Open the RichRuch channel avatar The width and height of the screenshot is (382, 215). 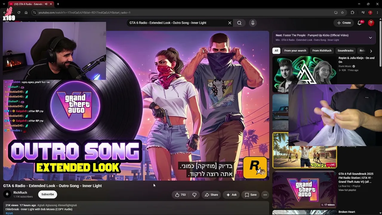[7, 194]
